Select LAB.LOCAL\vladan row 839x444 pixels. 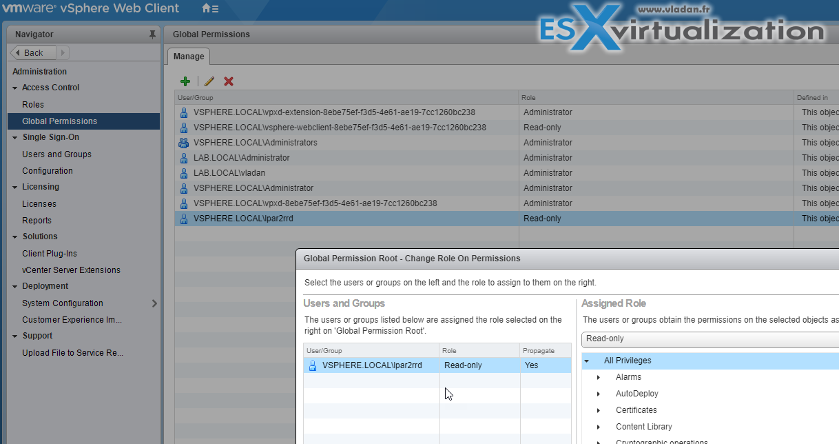tap(507, 173)
